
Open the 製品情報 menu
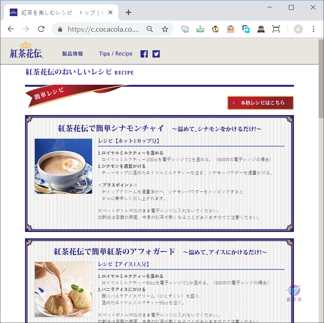coord(72,54)
